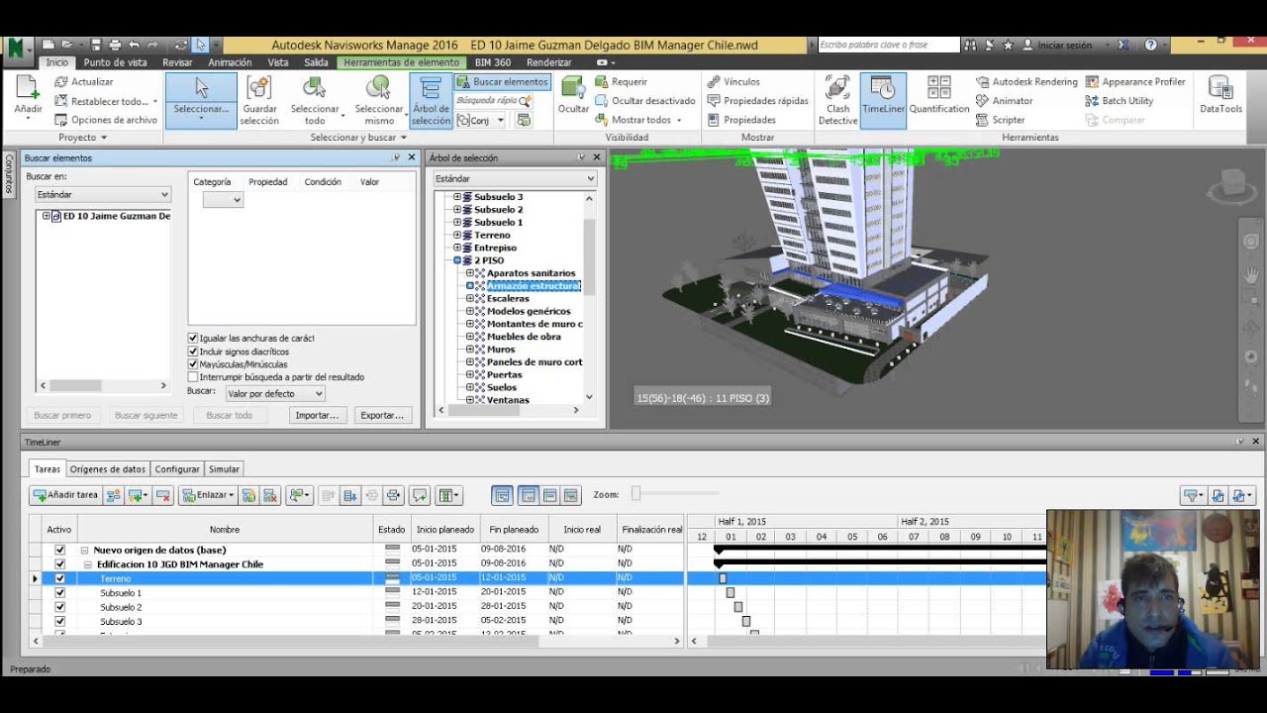Click the keyword search box in title bar

coord(888,45)
